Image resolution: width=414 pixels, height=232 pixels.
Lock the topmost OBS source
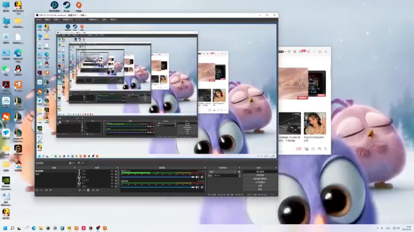pyautogui.click(x=115, y=171)
